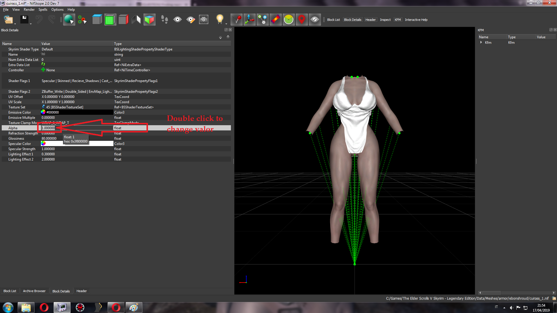Switch to front view green cube

coord(110,20)
